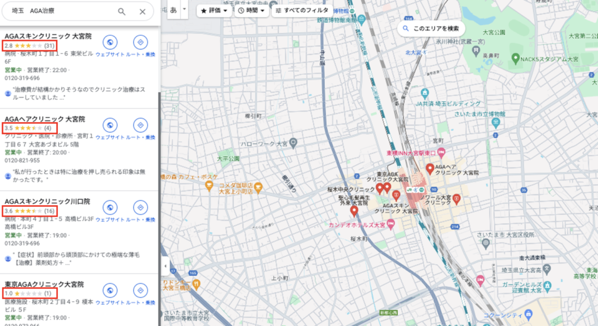Click the さいたま市立博物館 marker
Image resolution: width=598 pixels, height=326 pixels.
pos(495,123)
